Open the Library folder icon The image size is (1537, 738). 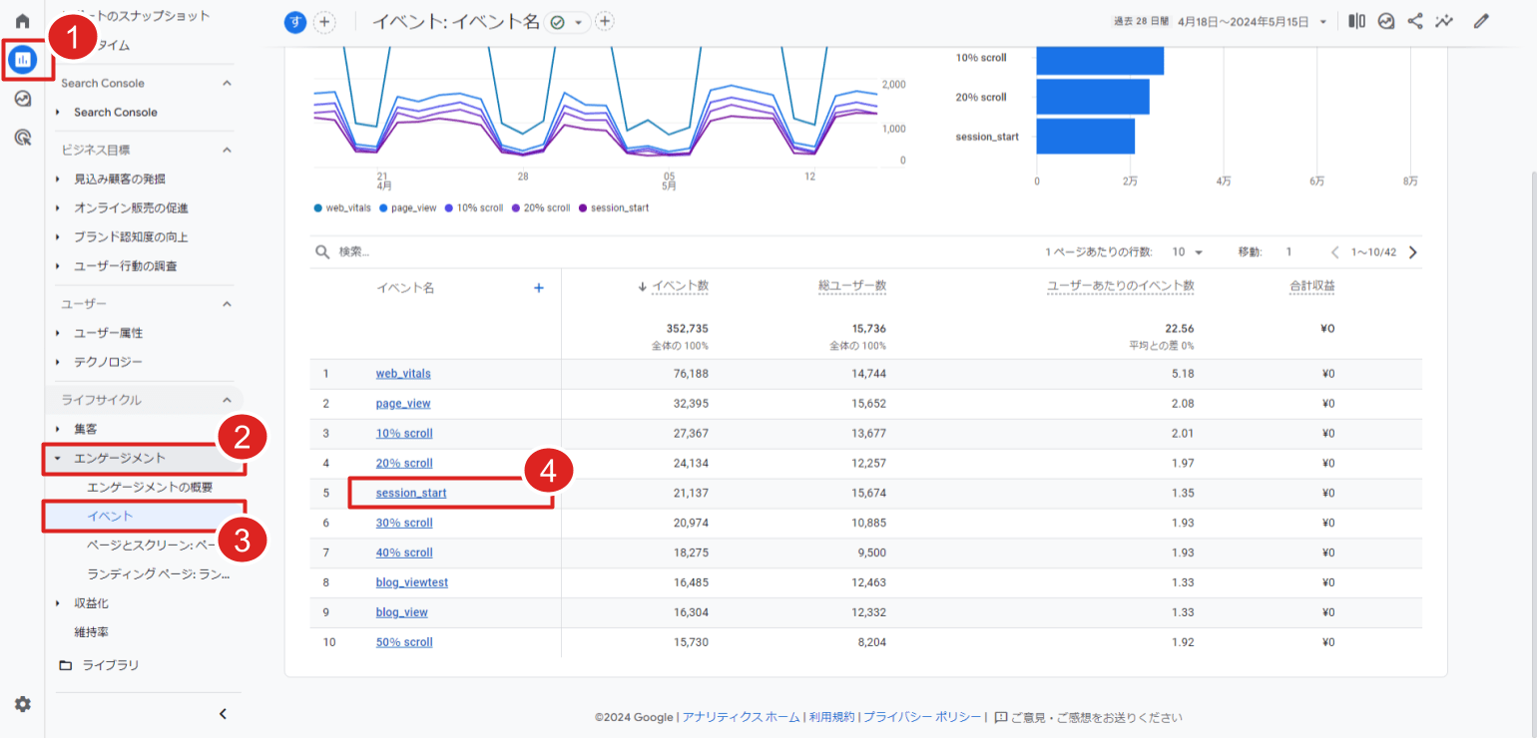66,665
